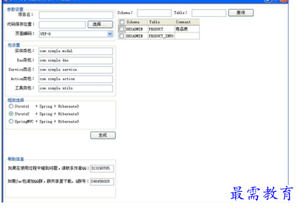Click the PRODUCT table name cell
Image resolution: width=298 pixels, height=211 pixels.
[x=161, y=29]
